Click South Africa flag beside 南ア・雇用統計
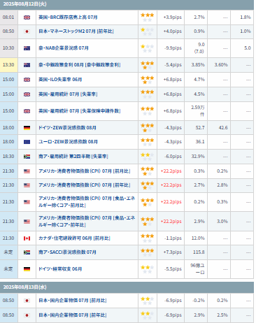This screenshot has width=256, height=323. (27, 157)
